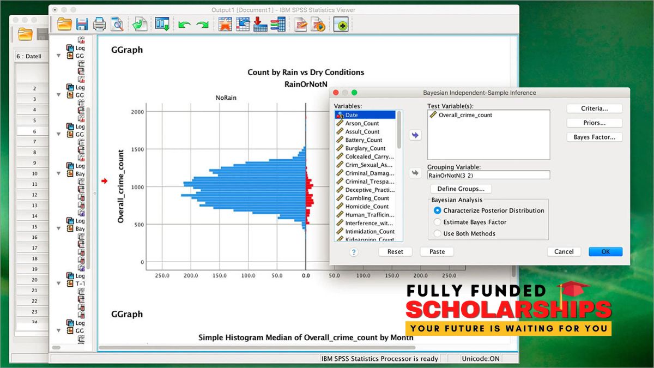The width and height of the screenshot is (654, 368).
Task: Open the Criteria... settings
Action: (x=594, y=108)
